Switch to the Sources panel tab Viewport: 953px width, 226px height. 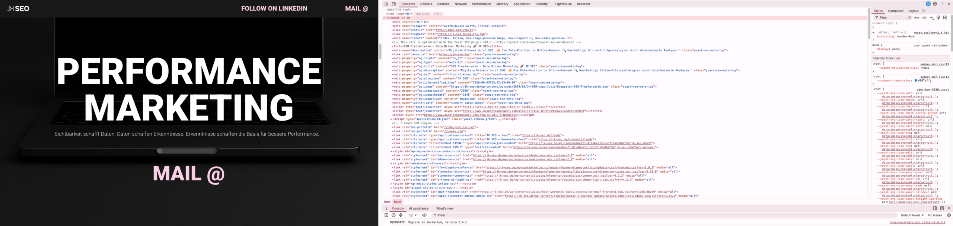coord(443,4)
